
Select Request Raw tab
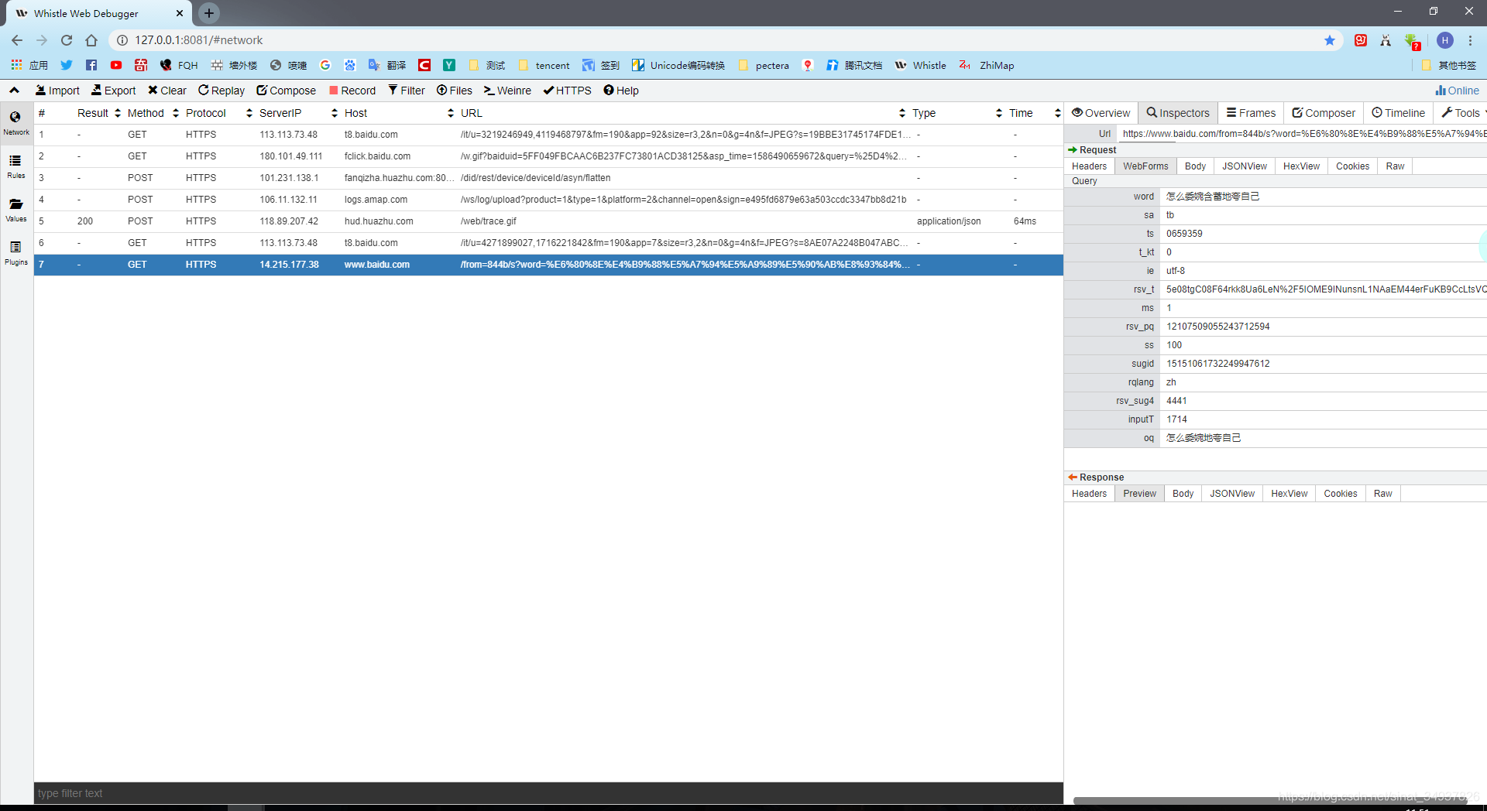(x=1395, y=166)
